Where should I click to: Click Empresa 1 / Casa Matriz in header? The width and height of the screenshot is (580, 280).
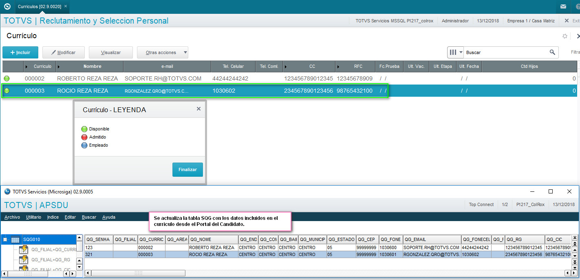tap(531, 21)
